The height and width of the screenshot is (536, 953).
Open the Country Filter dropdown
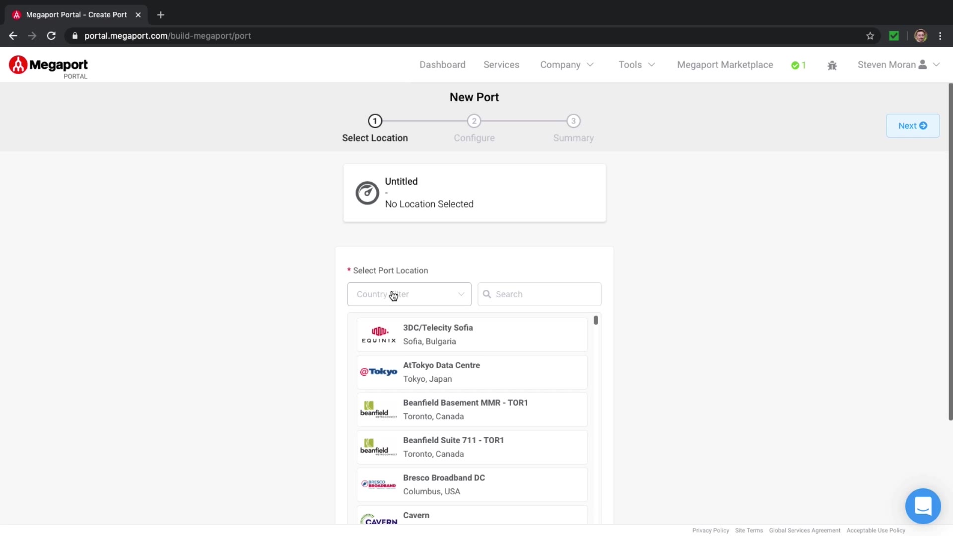coord(409,294)
